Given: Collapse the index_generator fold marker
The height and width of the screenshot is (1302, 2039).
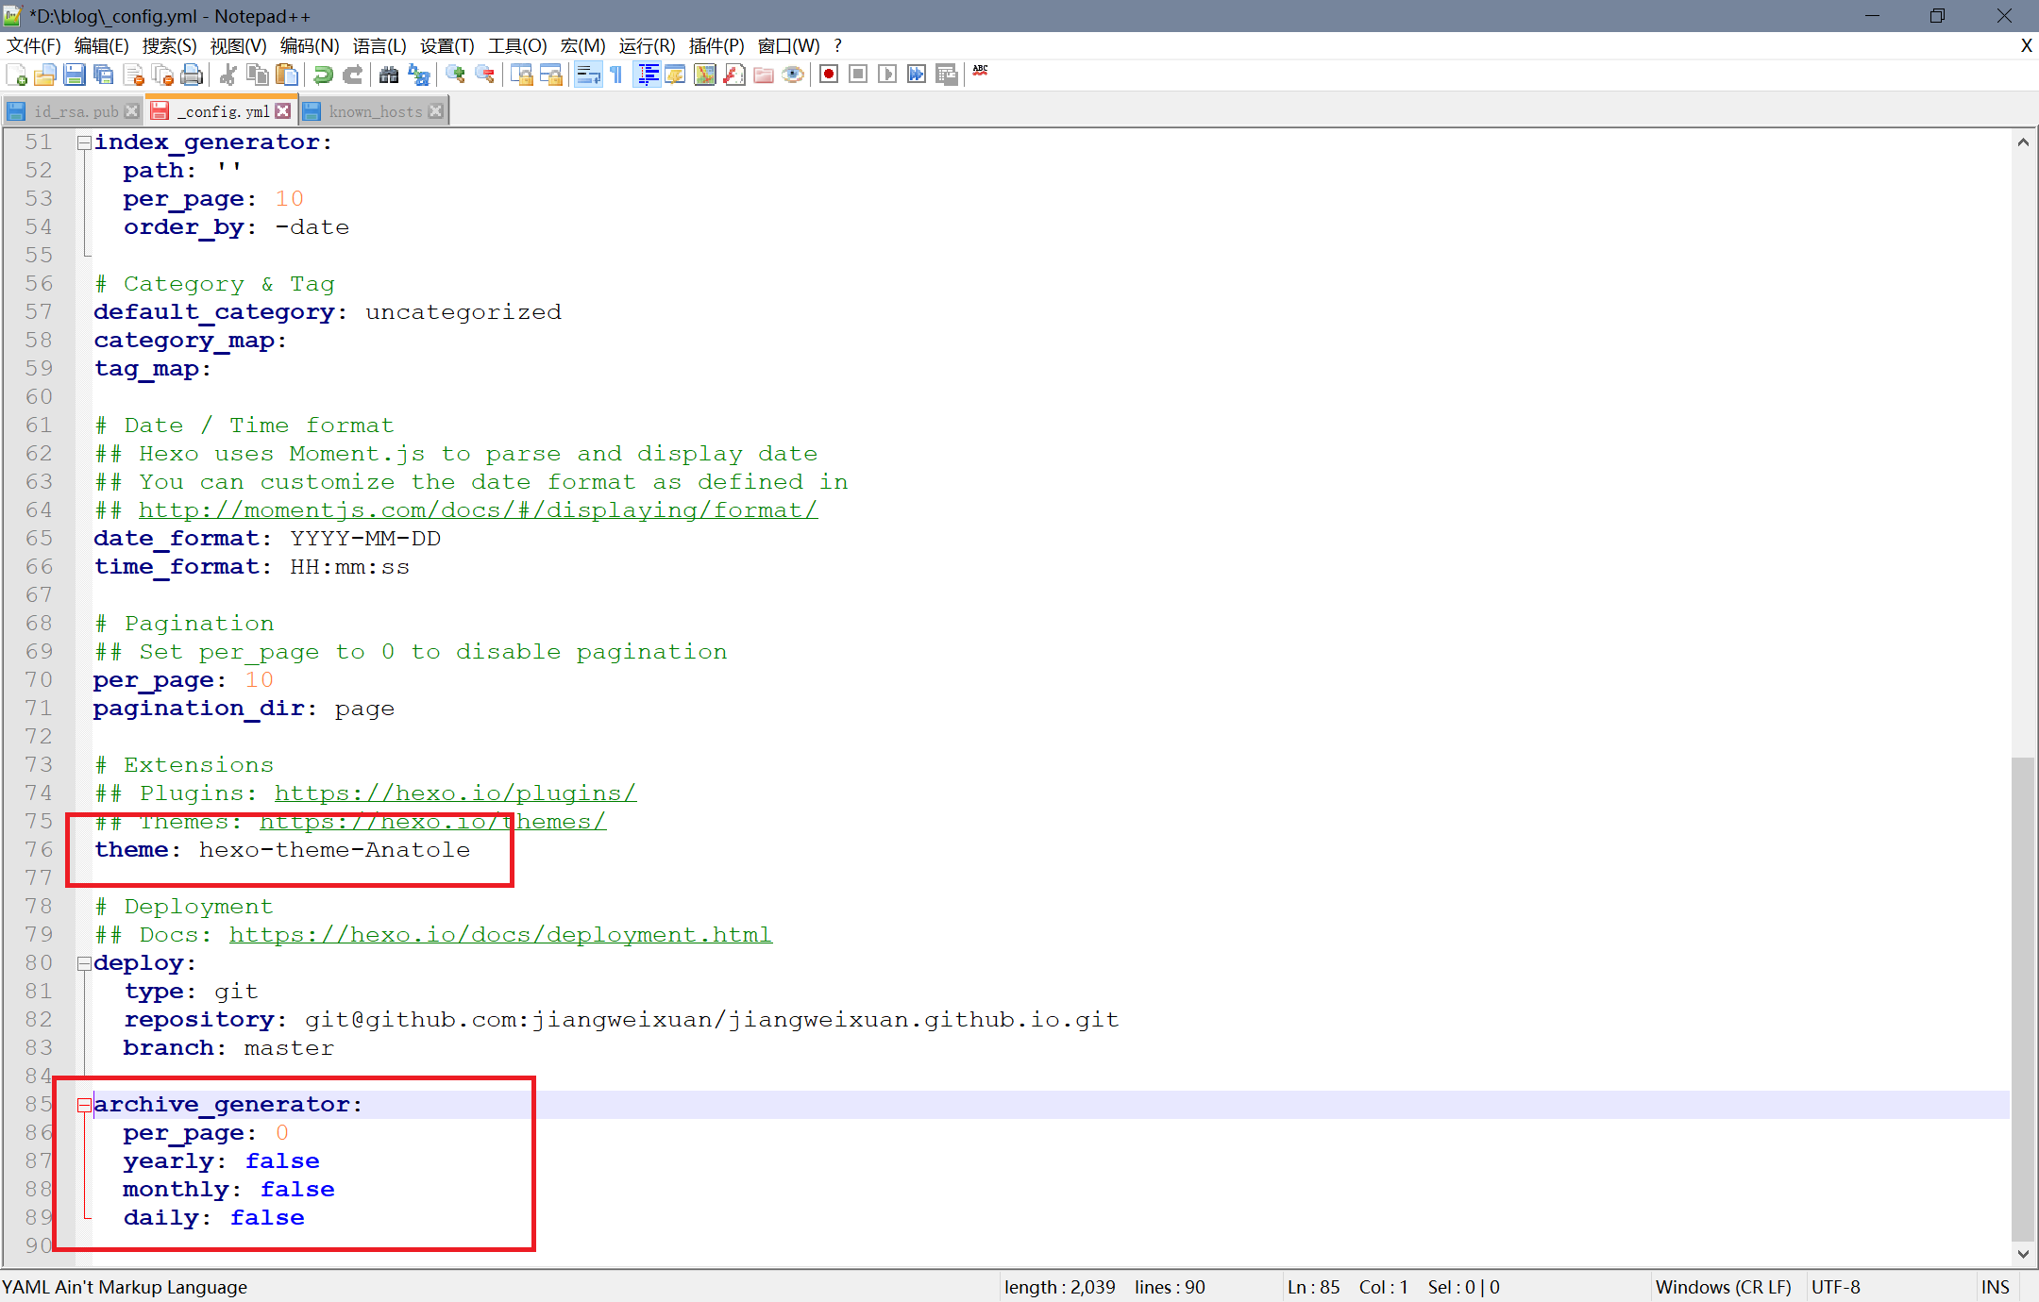Looking at the screenshot, I should tap(84, 142).
